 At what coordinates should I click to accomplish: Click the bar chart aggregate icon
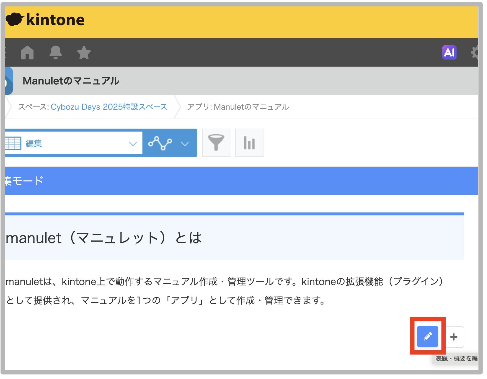click(249, 143)
